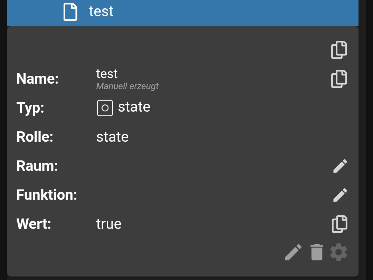Screen dimensions: 373x280
Task: Click the file icon in the test row
Action: (70, 11)
